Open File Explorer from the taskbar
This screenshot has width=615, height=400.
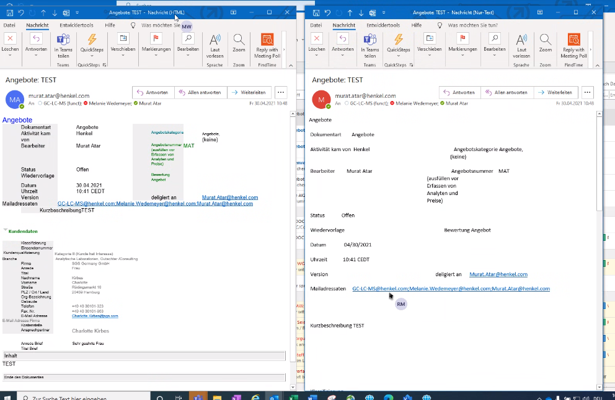tap(217, 397)
